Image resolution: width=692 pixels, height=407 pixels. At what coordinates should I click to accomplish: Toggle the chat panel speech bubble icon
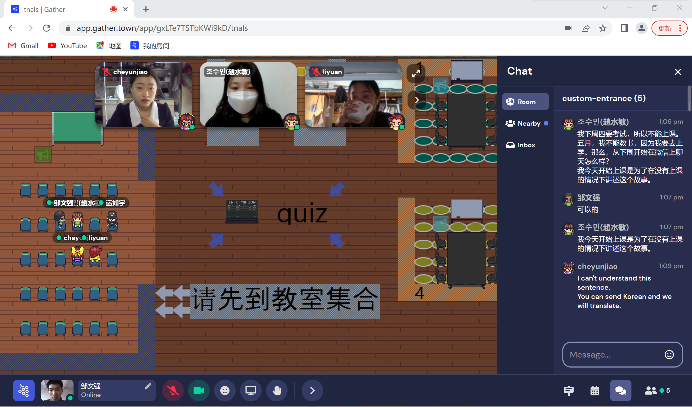point(620,390)
